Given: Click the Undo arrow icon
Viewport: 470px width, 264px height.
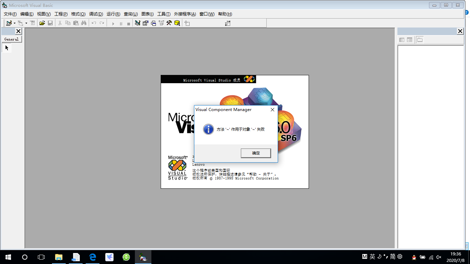Looking at the screenshot, I should 94,23.
